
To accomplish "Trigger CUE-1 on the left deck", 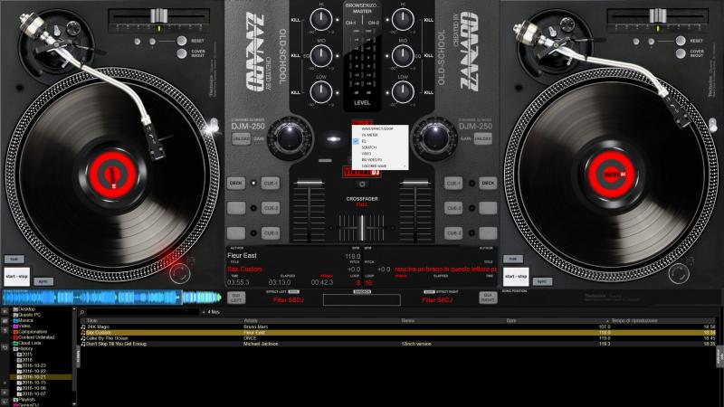I will pyautogui.click(x=271, y=184).
